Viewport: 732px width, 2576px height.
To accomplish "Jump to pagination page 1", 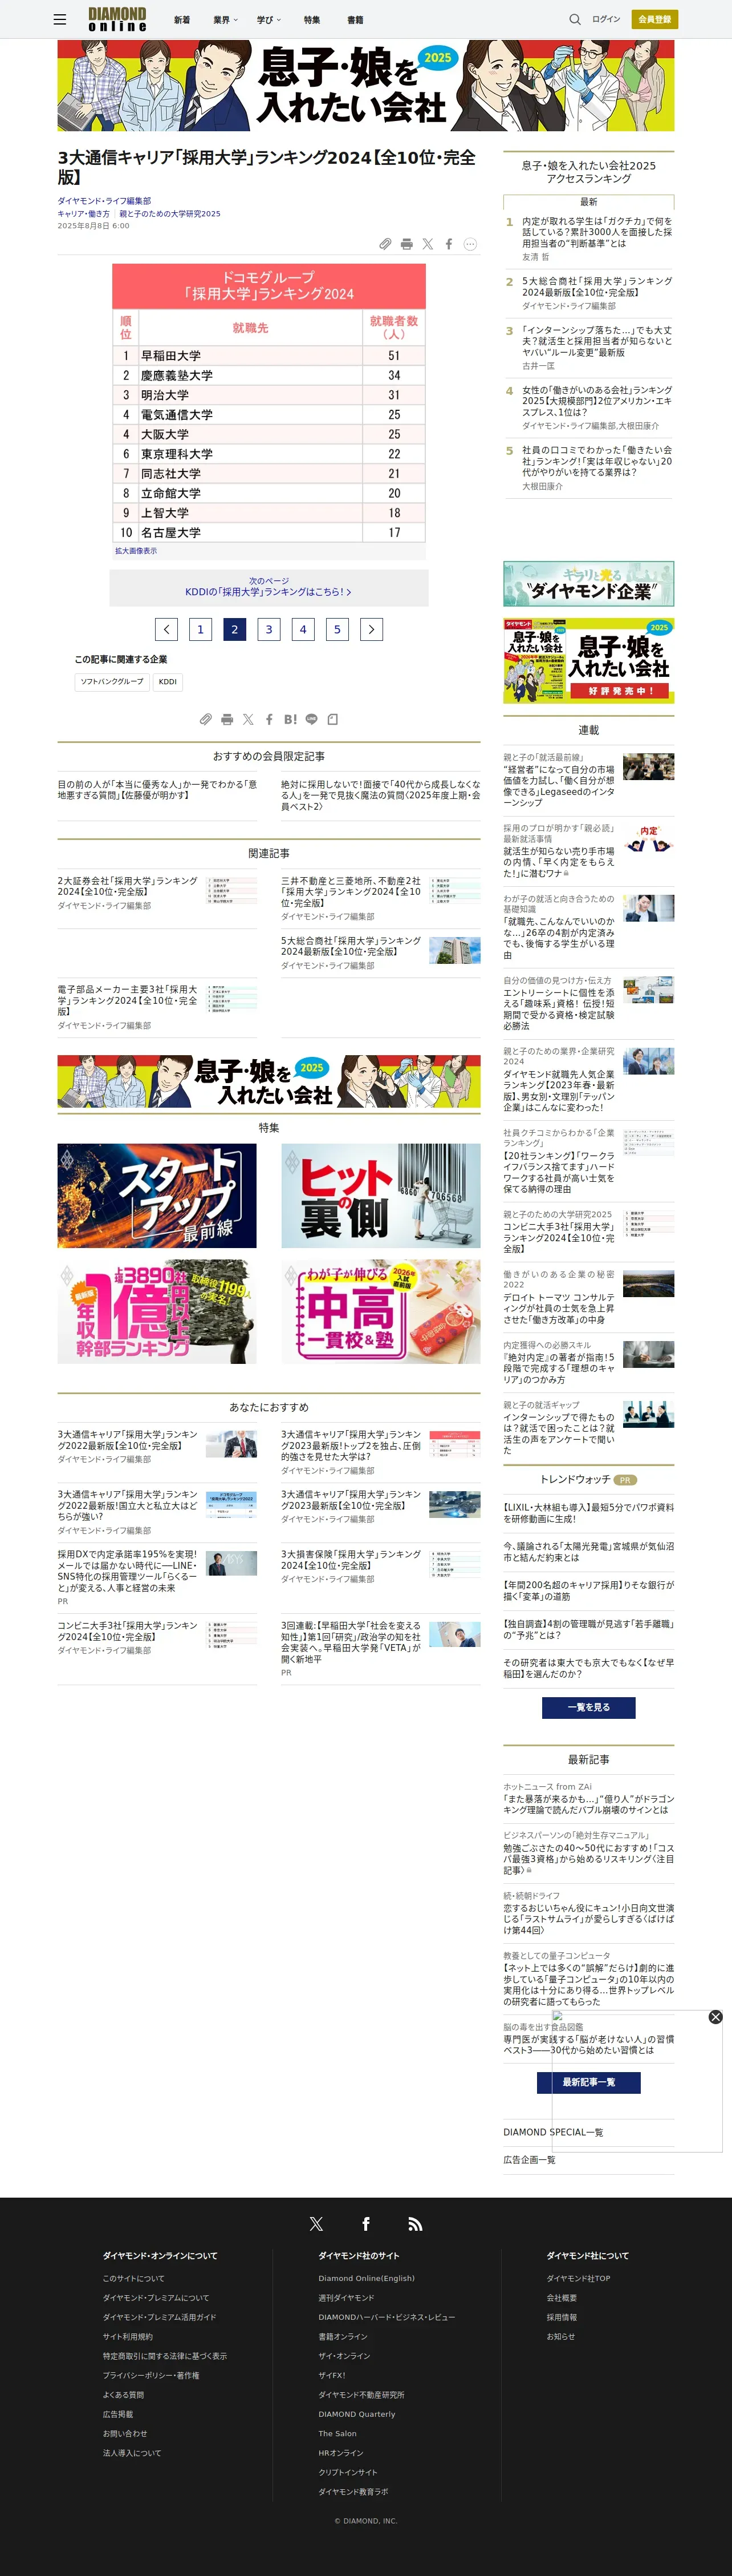I will click(200, 629).
